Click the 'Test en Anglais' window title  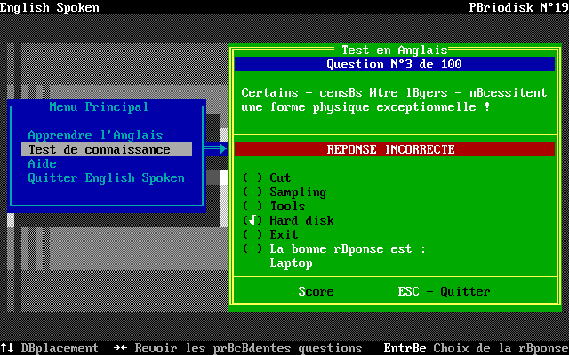click(395, 50)
